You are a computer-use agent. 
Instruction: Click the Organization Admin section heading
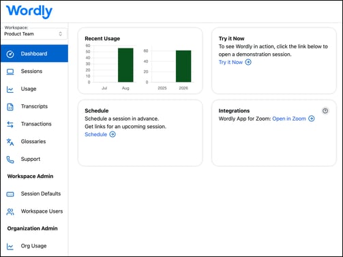[32, 228]
